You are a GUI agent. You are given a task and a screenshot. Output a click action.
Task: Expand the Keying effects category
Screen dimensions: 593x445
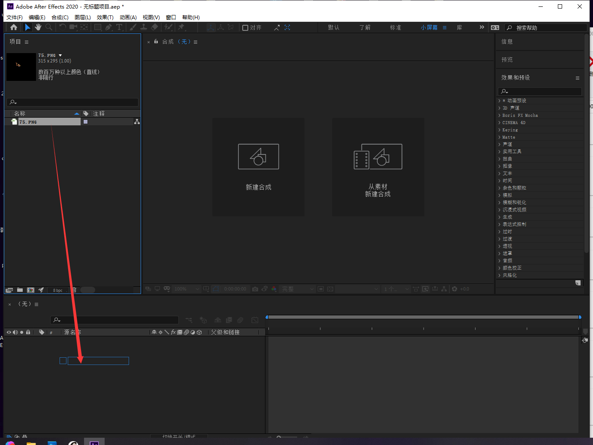click(500, 130)
